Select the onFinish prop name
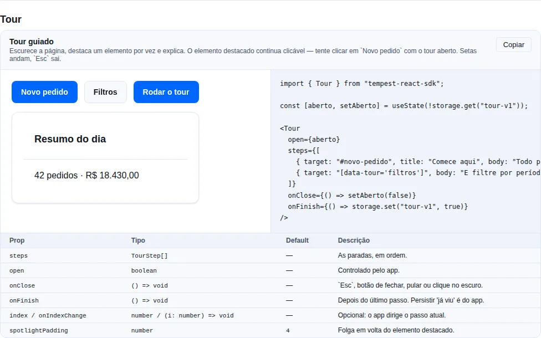This screenshot has width=541, height=338. (24, 301)
